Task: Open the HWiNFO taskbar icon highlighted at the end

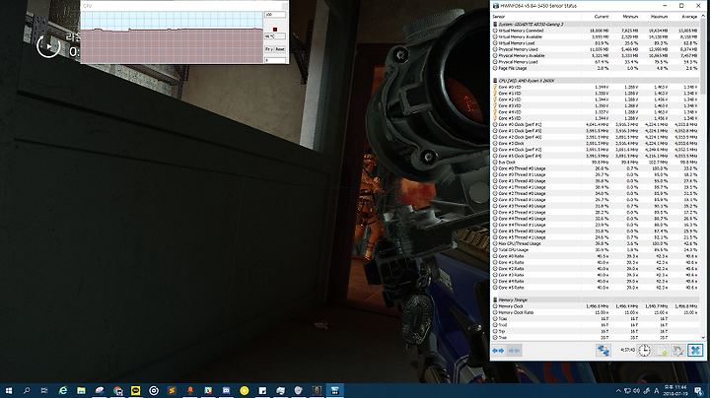Action: point(334,391)
